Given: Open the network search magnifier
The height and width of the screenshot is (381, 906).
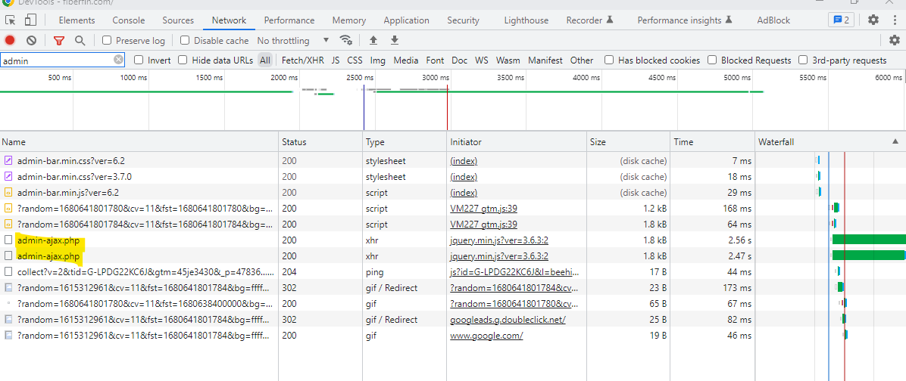Looking at the screenshot, I should click(80, 40).
